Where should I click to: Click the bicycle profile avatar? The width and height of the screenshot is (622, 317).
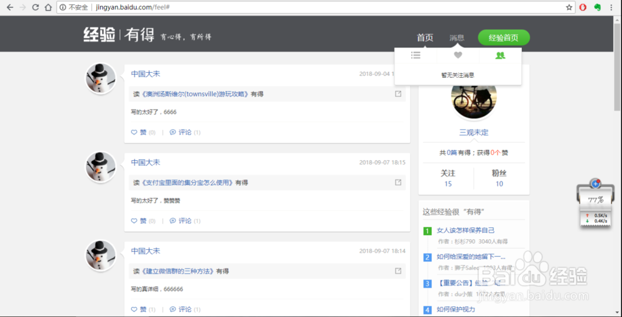coord(474,99)
